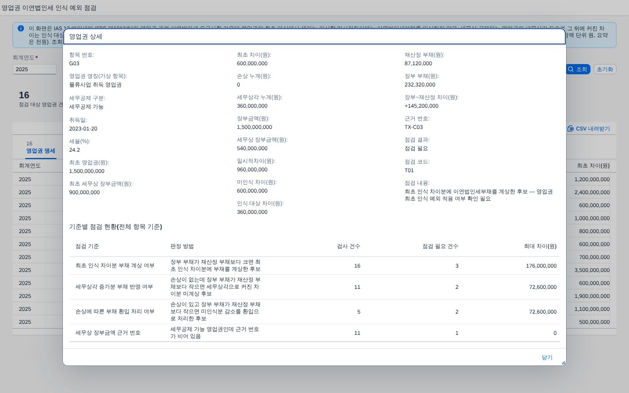Screen dimensions: 629x393
Task: Click the 176,000,000 max difference value
Action: [541, 266]
